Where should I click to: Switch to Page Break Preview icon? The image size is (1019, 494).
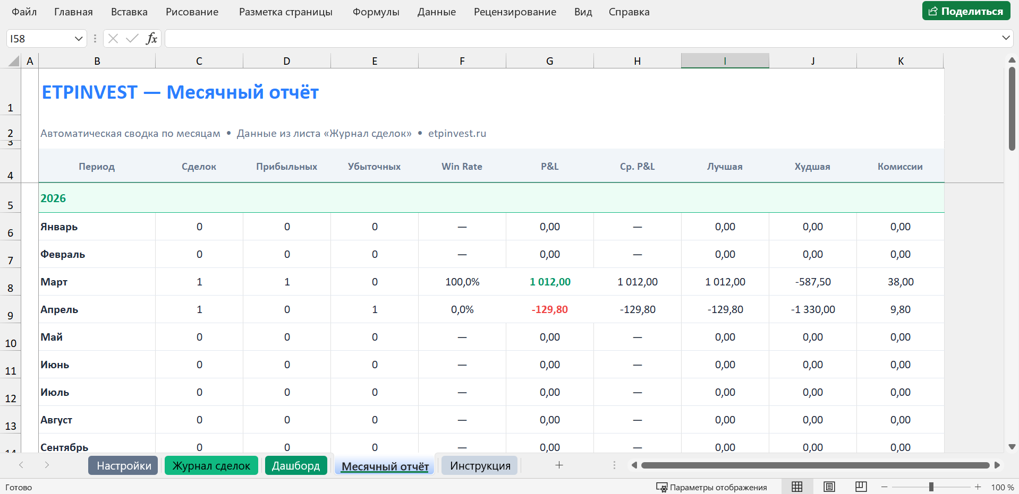coord(861,487)
